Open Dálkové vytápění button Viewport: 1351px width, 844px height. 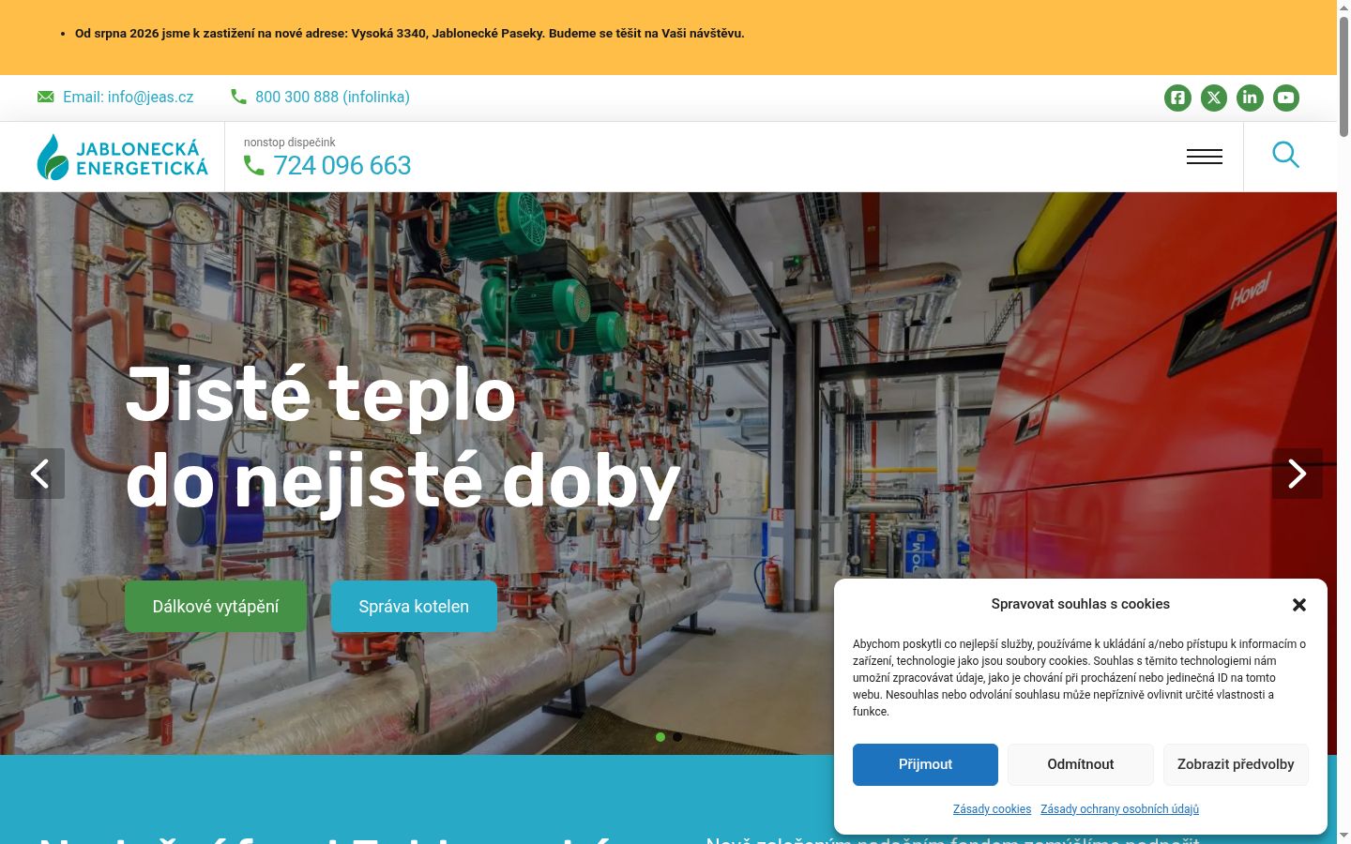coord(216,607)
